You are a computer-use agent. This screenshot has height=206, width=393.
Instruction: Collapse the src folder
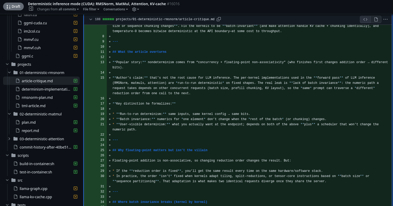pos(7,180)
